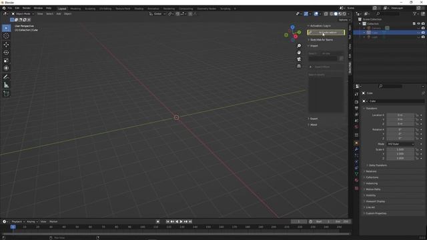
Task: Open the Modifier wrench properties tab
Action: [x=356, y=149]
